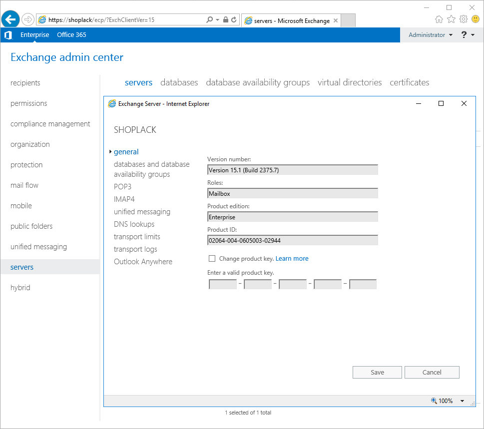The width and height of the screenshot is (484, 429).
Task: Click the zoom magnifier icon in status bar
Action: (434, 401)
